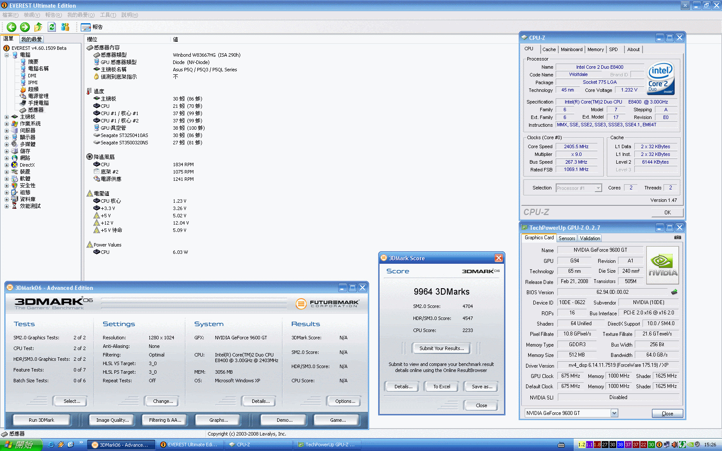Switch to 我的最愛 tab in EVEREST
The height and width of the screenshot is (451, 722).
(x=32, y=39)
